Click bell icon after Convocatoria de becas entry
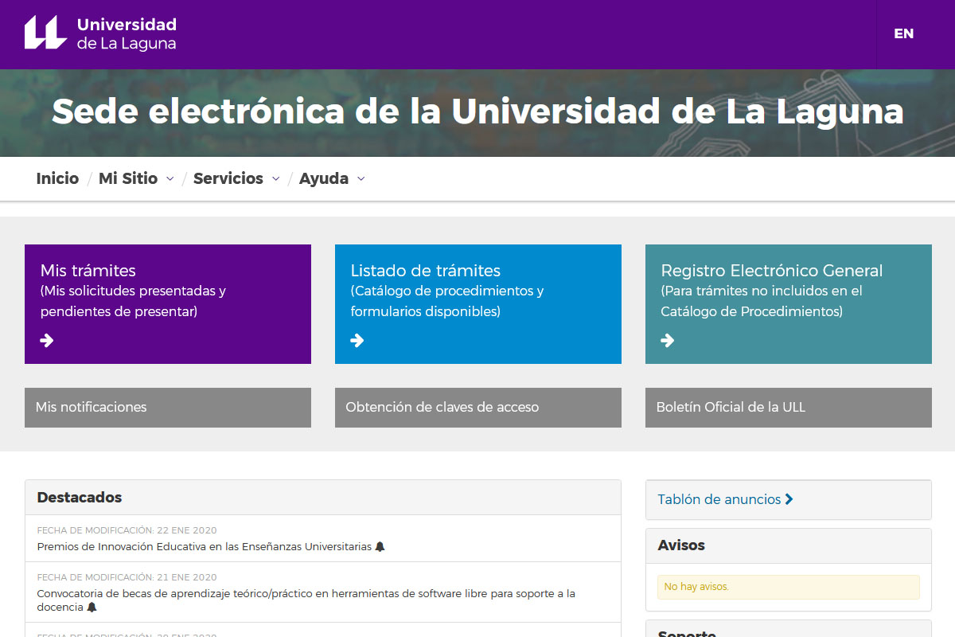This screenshot has width=955, height=637. [x=92, y=608]
